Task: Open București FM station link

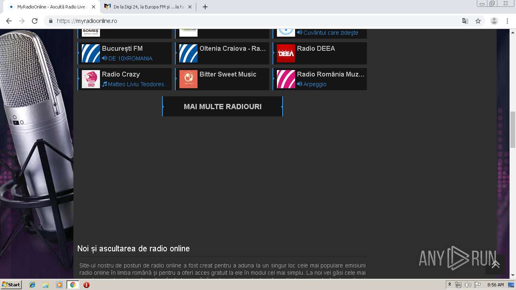Action: [122, 48]
